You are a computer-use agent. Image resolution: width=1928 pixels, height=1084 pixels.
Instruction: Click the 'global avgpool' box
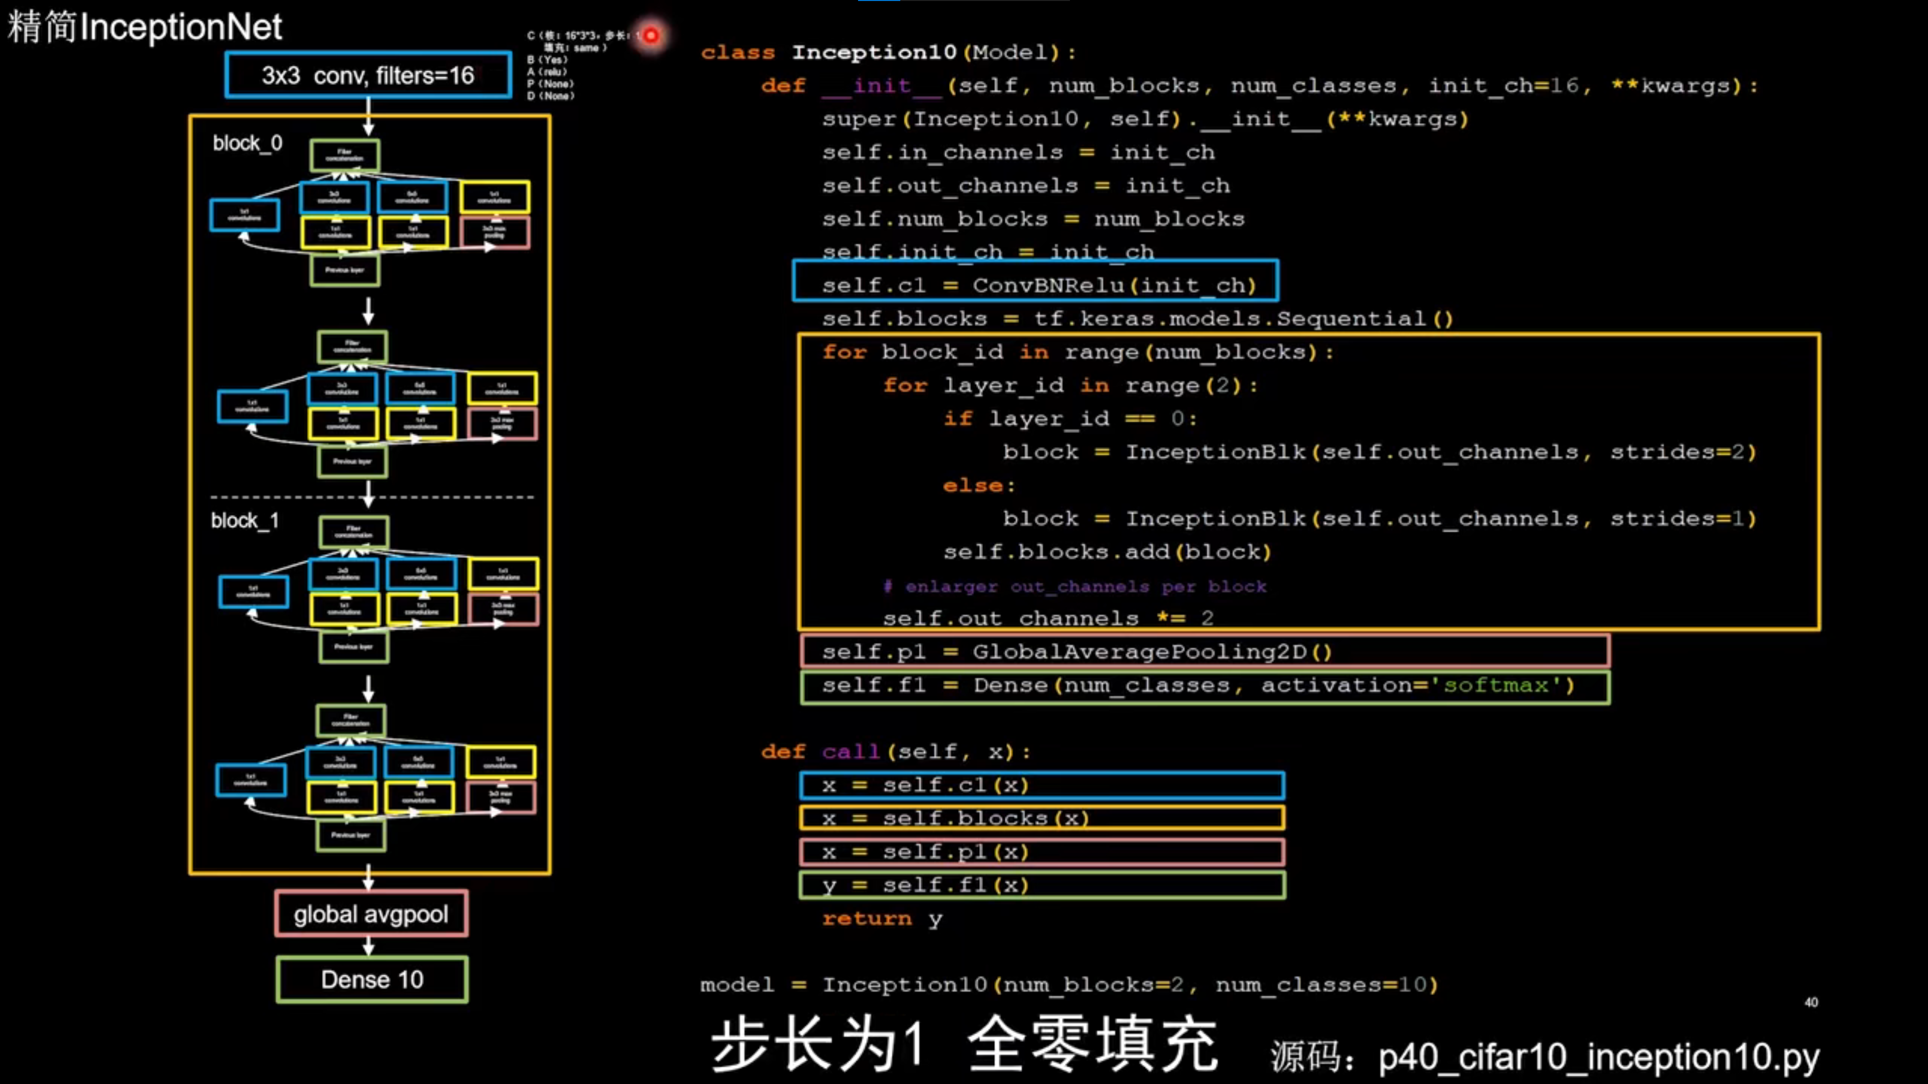point(371,913)
